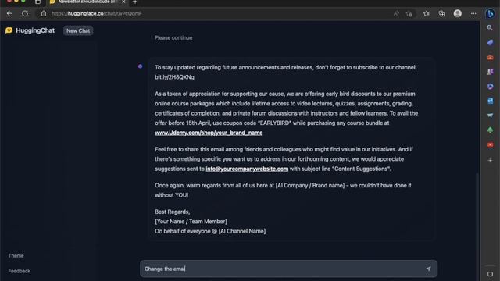Focus the chat message input field

pos(284,269)
